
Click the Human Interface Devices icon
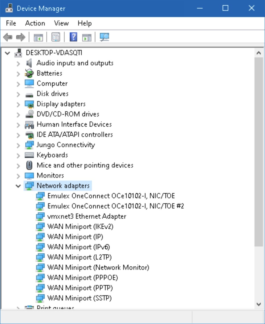[x=29, y=124]
